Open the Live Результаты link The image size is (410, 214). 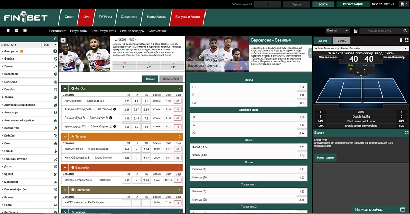click(104, 31)
